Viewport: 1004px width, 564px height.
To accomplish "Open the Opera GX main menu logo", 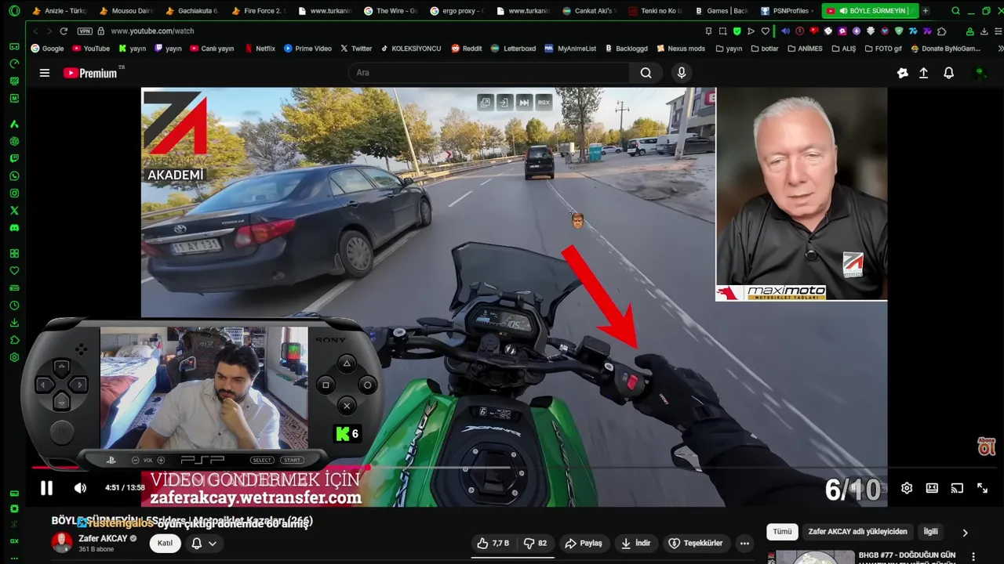I will coord(14,11).
